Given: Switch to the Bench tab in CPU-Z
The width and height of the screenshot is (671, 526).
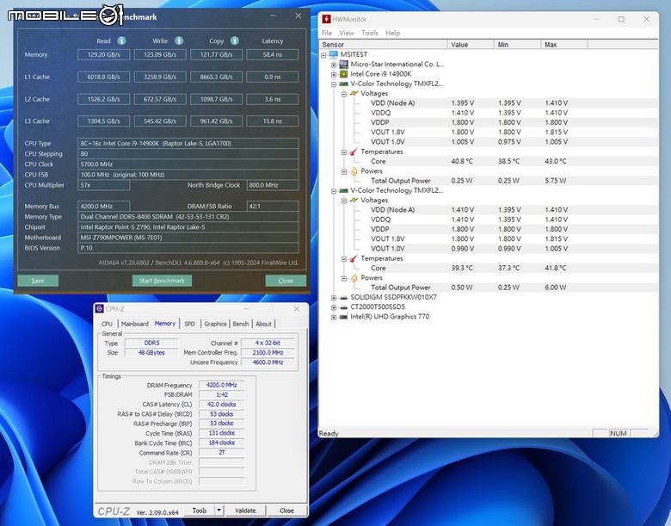Looking at the screenshot, I should coord(241,324).
